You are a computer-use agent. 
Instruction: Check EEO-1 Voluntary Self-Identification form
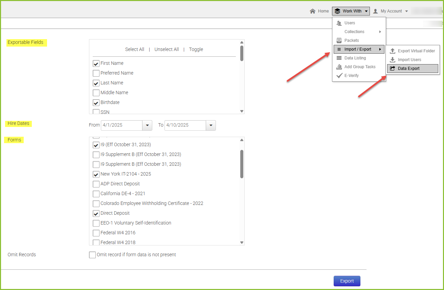96,223
